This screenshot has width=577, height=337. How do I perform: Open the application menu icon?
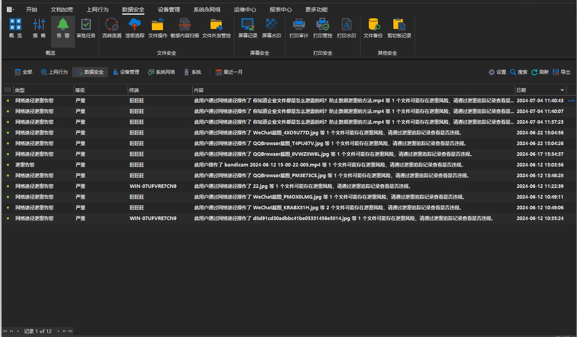(x=10, y=10)
